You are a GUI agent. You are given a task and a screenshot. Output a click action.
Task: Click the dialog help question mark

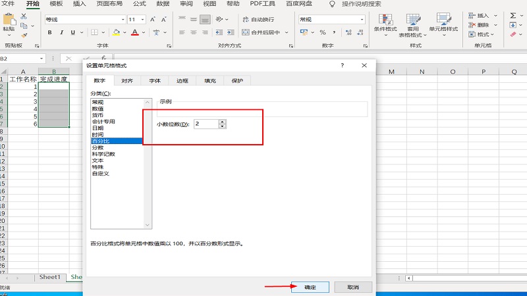(342, 66)
